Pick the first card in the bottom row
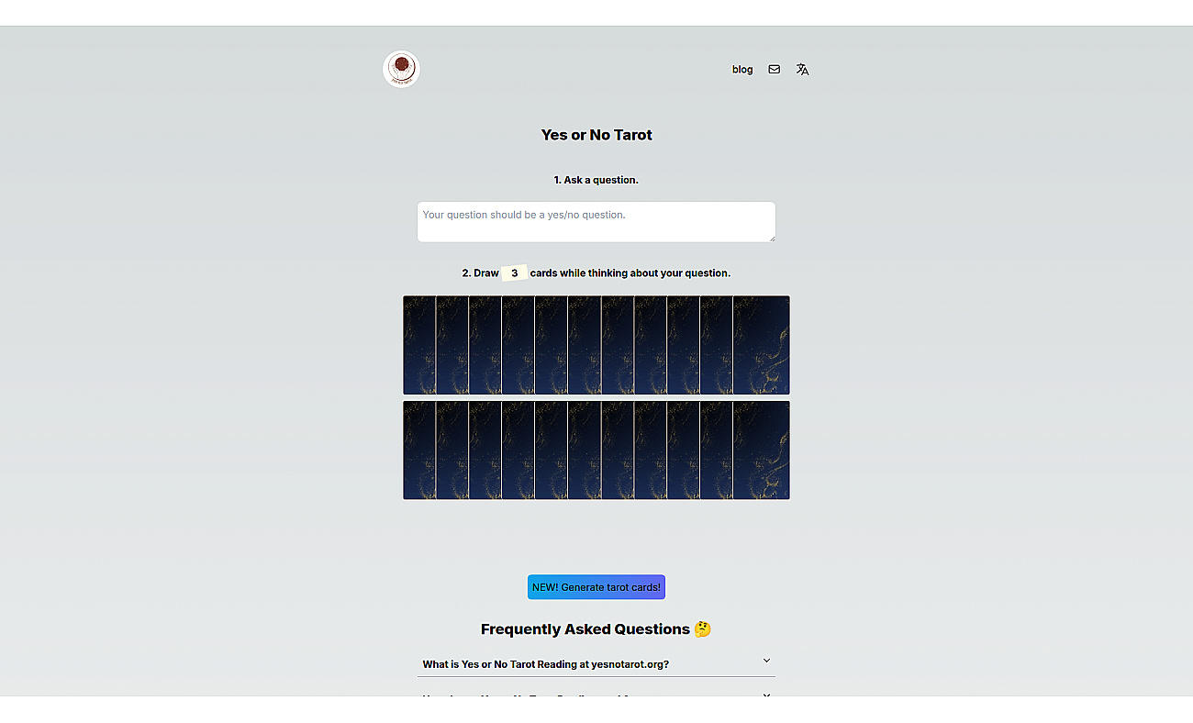 [x=419, y=450]
